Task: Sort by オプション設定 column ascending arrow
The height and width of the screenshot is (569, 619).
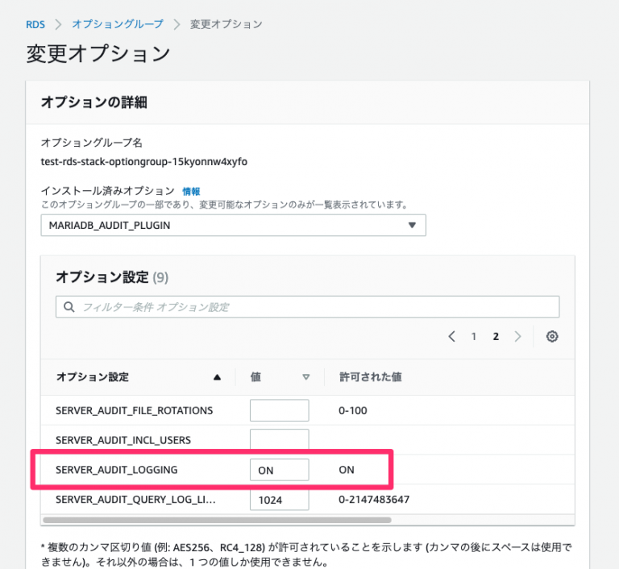Action: click(x=216, y=377)
